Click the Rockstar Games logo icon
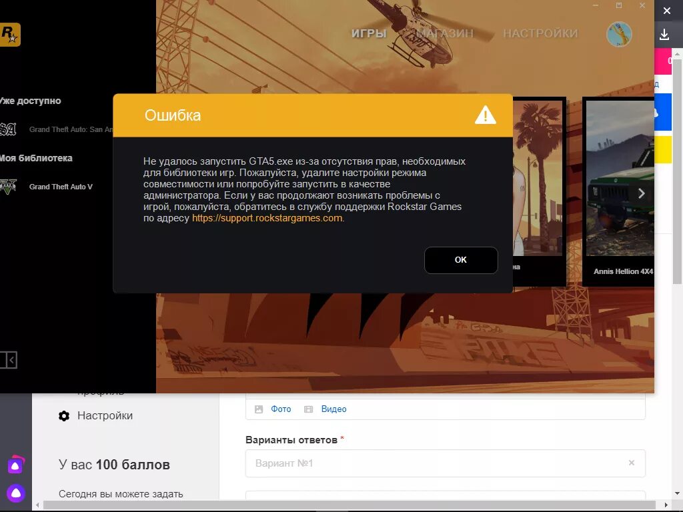This screenshot has width=683, height=512. pos(9,35)
